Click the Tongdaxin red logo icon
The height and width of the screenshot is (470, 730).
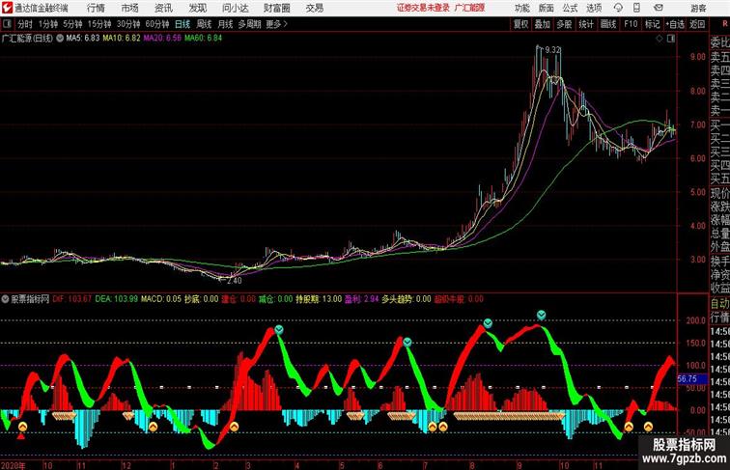7,8
